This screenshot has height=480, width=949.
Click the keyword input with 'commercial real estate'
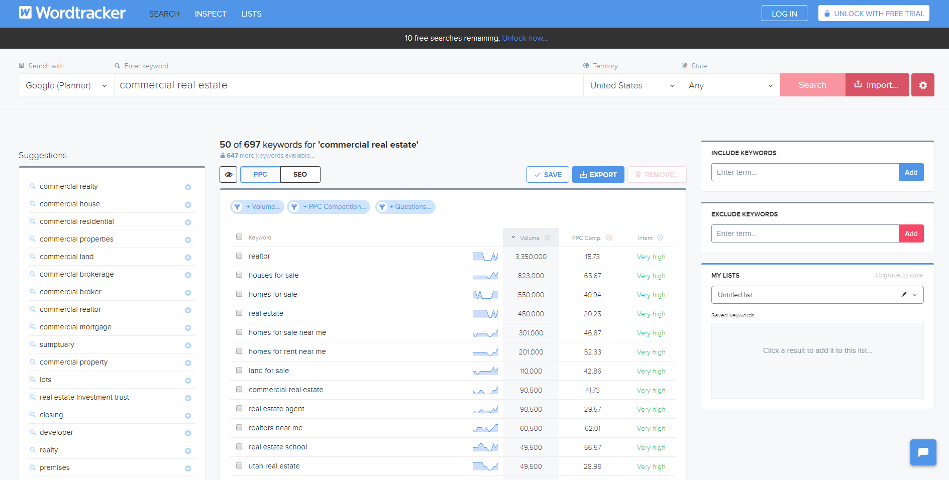349,85
